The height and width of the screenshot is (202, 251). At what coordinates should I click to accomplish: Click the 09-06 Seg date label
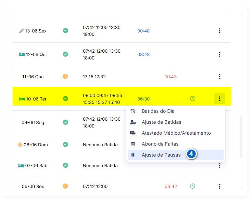tap(33, 123)
